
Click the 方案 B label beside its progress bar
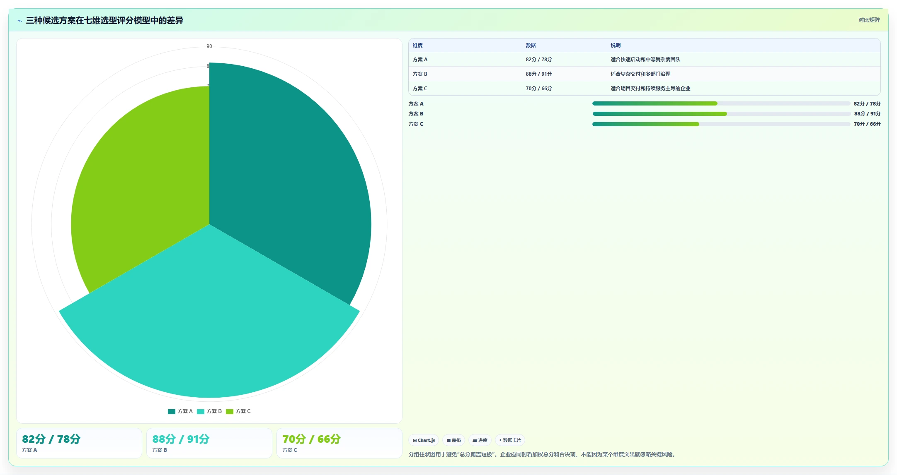(416, 114)
